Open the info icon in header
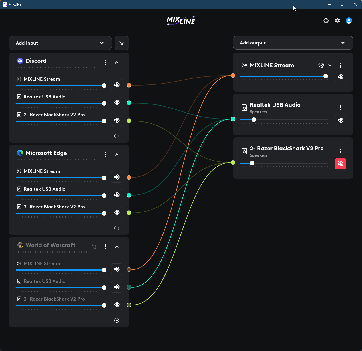The height and width of the screenshot is (351, 362). (326, 21)
